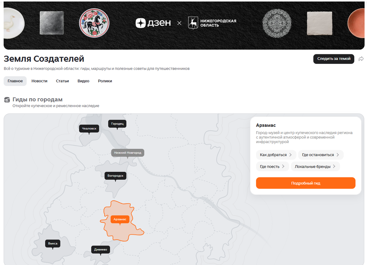The height and width of the screenshot is (265, 367).
Task: Click chevron next to Где поесть
Action: click(x=283, y=167)
